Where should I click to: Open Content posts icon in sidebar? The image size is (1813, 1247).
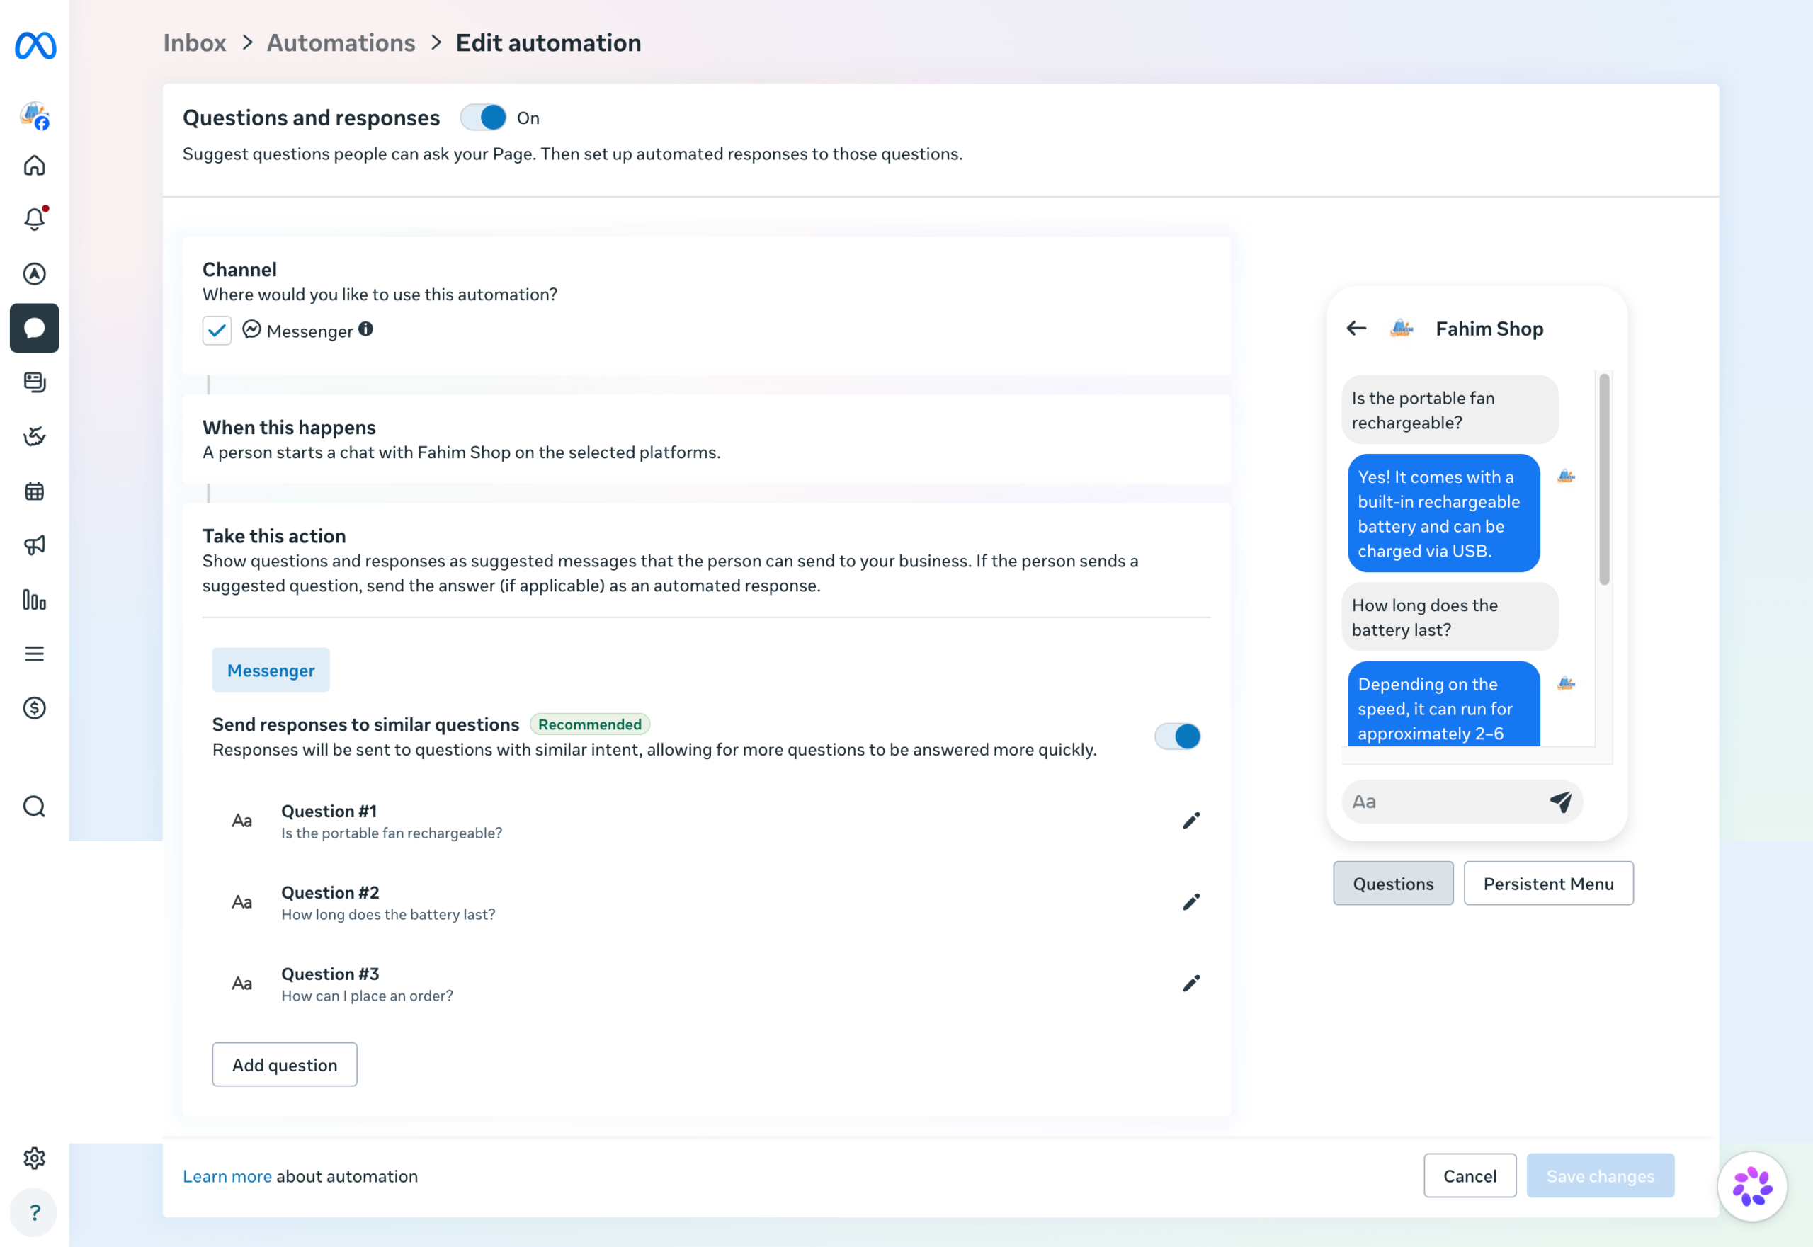click(35, 382)
